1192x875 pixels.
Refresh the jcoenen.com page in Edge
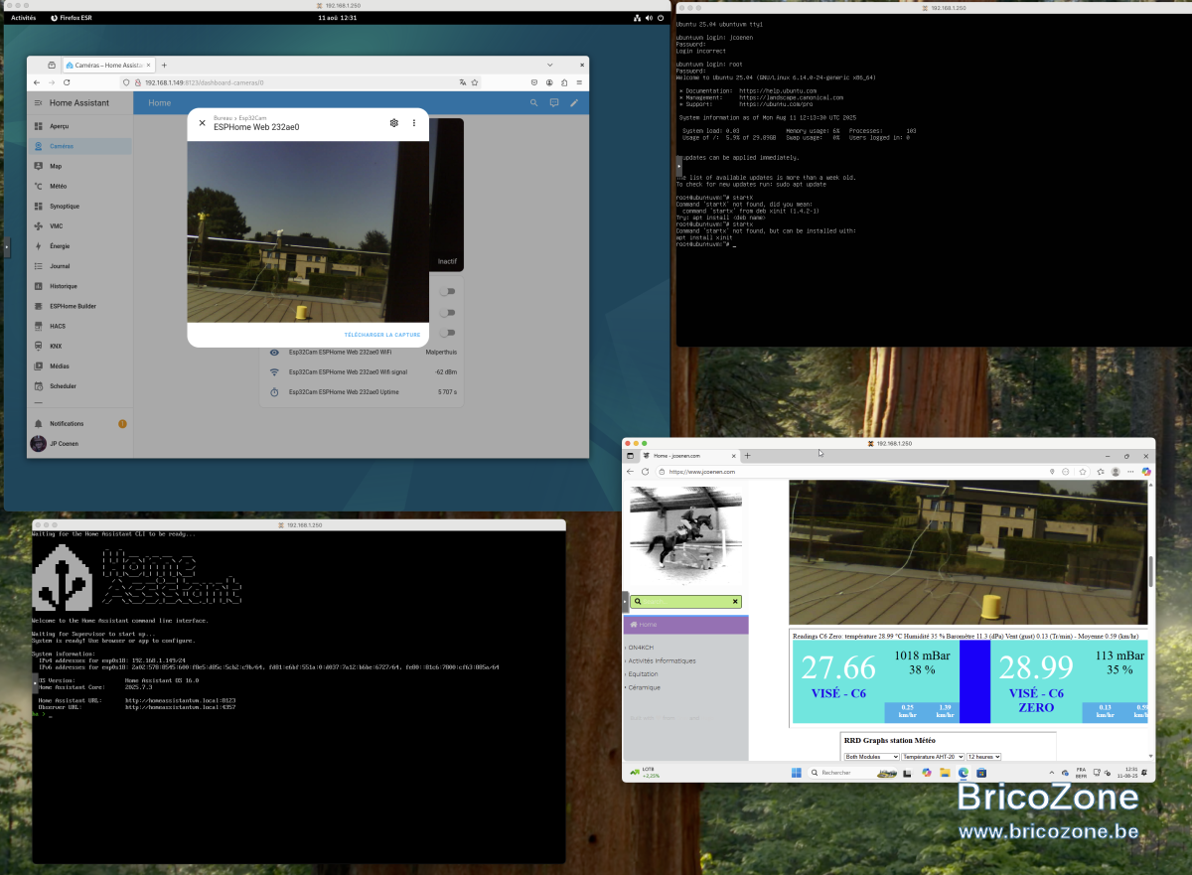pyautogui.click(x=645, y=472)
